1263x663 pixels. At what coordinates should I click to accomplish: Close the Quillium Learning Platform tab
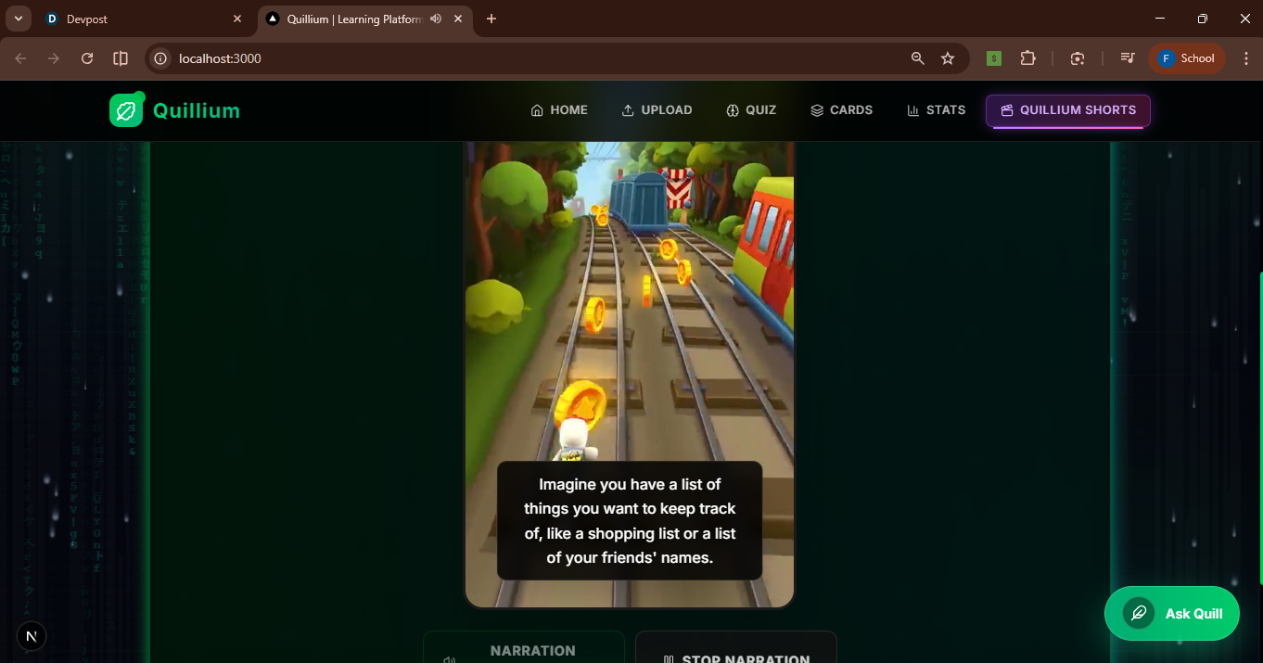pyautogui.click(x=457, y=19)
